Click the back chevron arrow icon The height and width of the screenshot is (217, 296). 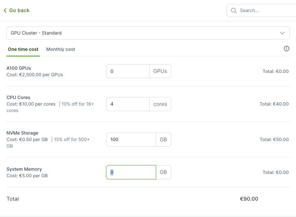coord(5,10)
